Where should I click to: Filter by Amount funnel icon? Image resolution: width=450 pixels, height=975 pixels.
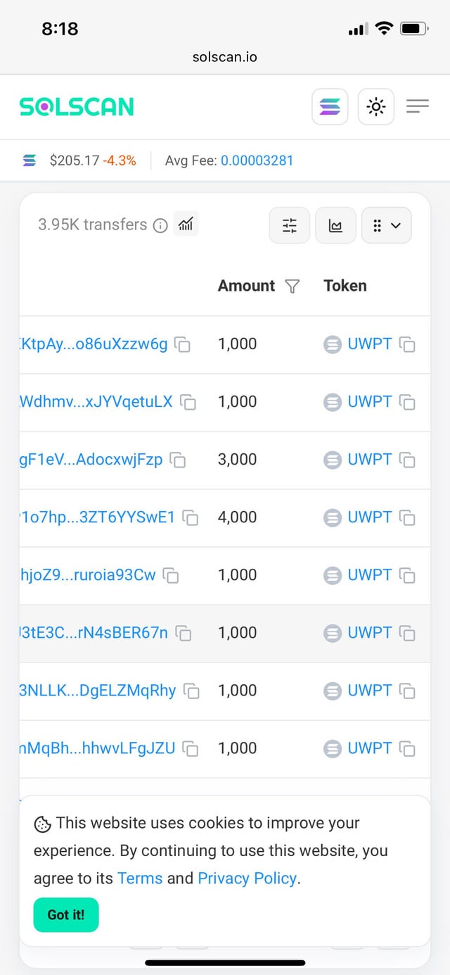click(x=292, y=286)
